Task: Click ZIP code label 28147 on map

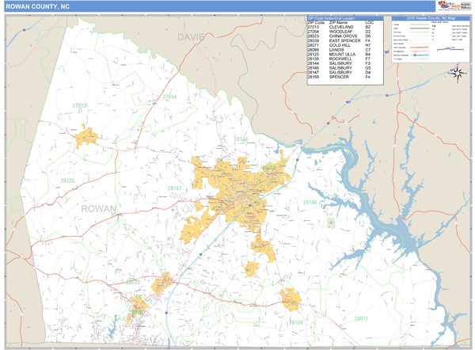Action: [x=174, y=188]
